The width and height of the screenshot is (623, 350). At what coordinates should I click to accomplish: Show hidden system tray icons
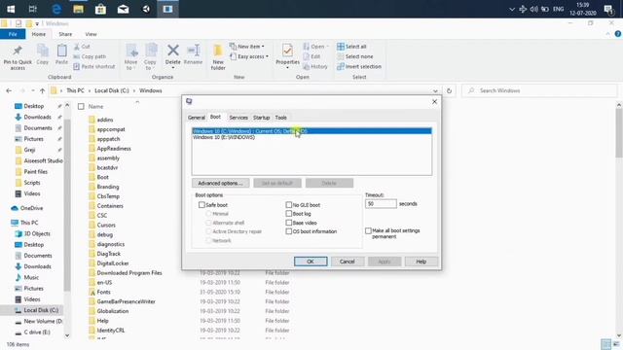click(512, 9)
